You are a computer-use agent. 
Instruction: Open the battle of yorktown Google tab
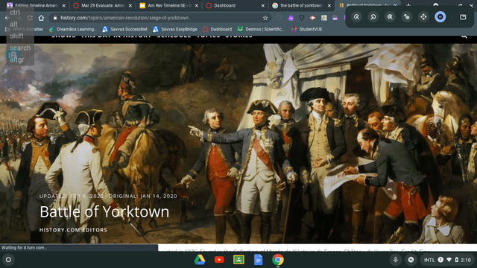click(301, 5)
